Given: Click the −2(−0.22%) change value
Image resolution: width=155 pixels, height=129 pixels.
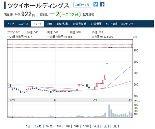Looking at the screenshot, I should point(65,14).
